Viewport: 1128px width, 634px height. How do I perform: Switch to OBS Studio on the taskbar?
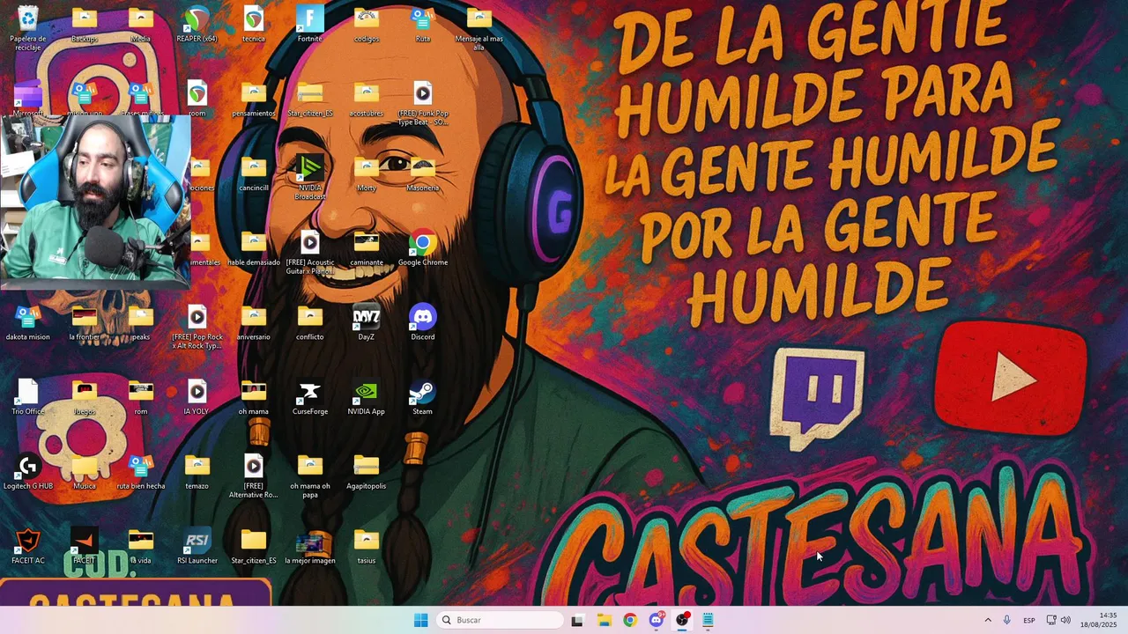point(682,620)
